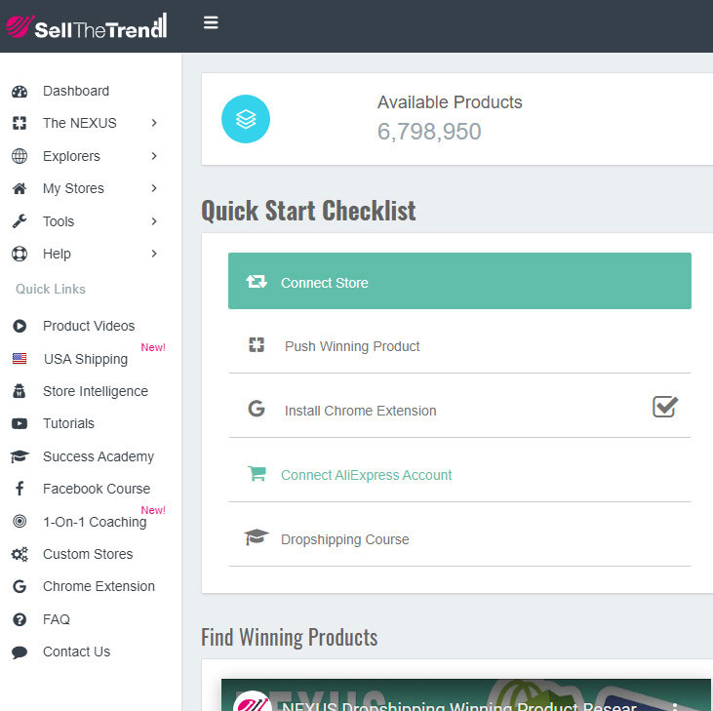Viewport: 713px width, 711px height.
Task: Expand The NEXUS submenu chevron
Action: pyautogui.click(x=154, y=123)
